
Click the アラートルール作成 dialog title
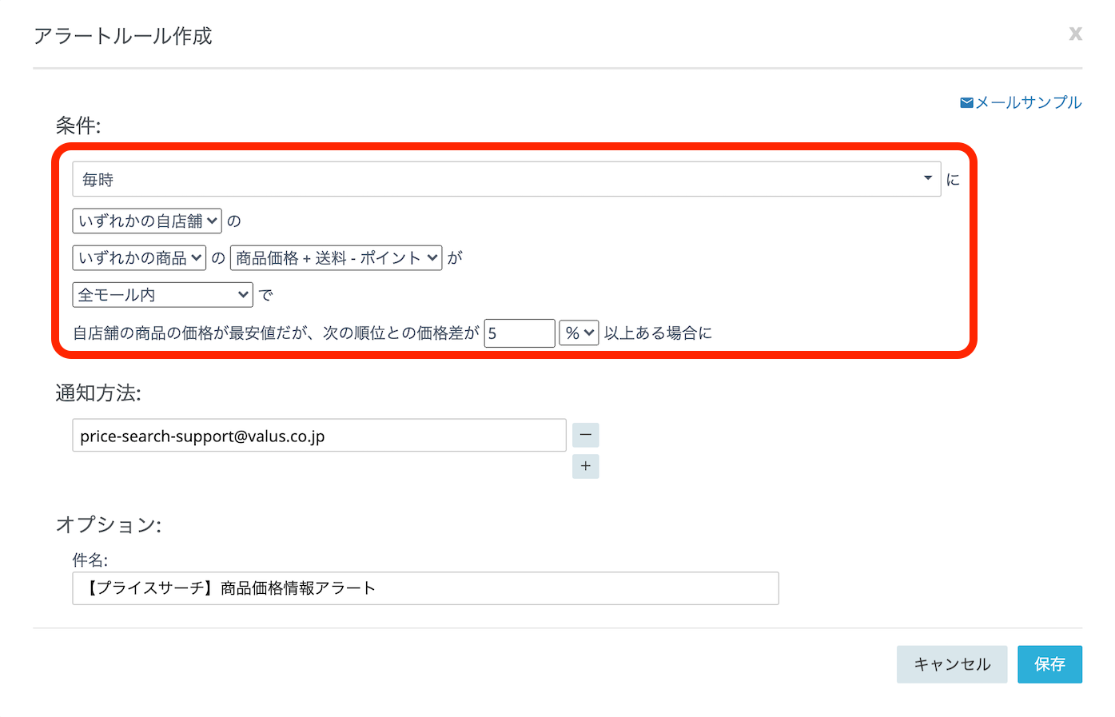[x=123, y=36]
